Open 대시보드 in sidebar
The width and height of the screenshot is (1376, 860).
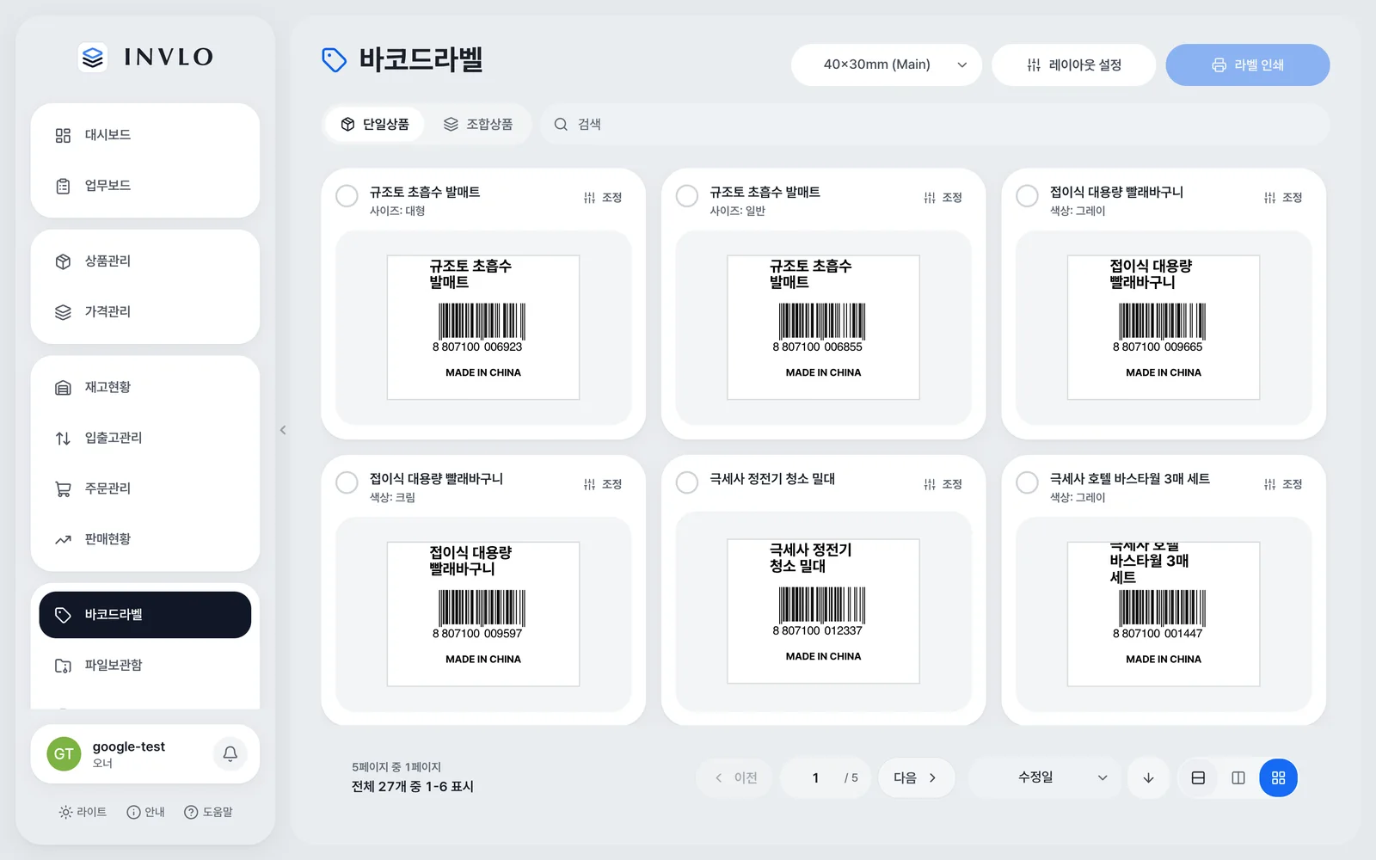(145, 135)
